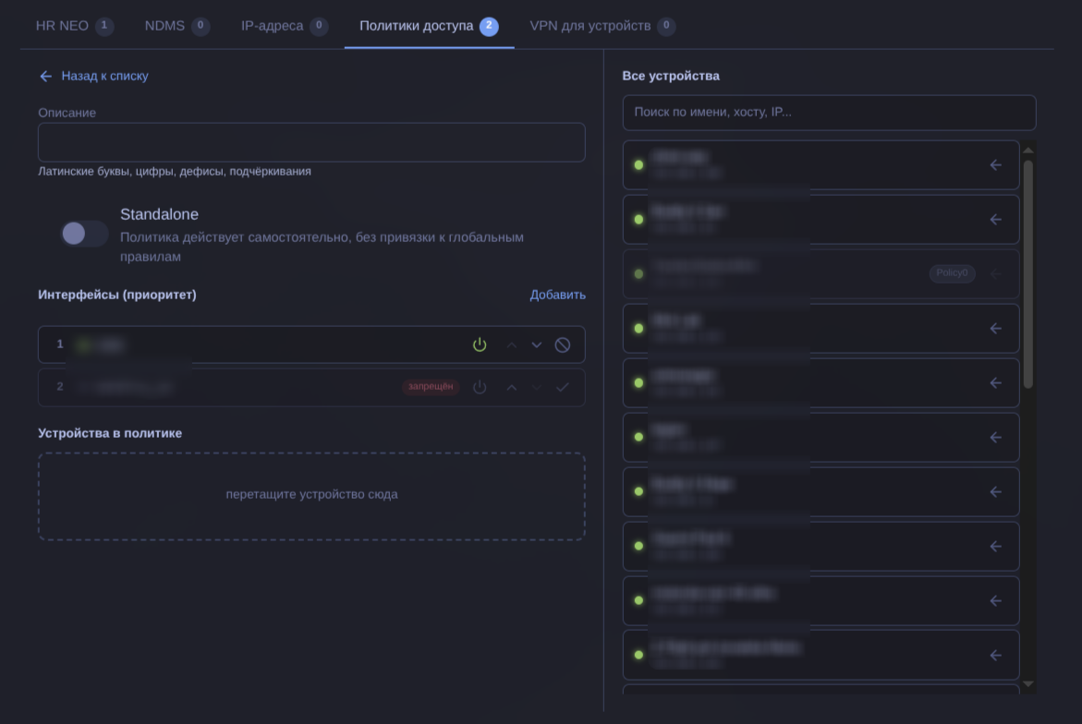Click the prohibit icon on interface 1
The height and width of the screenshot is (724, 1082).
click(x=563, y=344)
